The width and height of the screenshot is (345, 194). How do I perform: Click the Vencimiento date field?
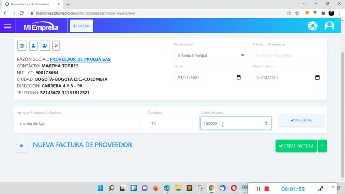pos(288,78)
